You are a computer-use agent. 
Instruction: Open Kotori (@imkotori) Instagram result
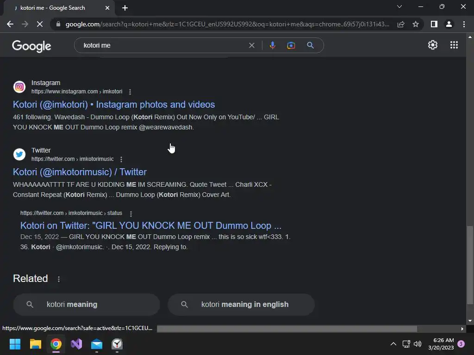click(114, 104)
